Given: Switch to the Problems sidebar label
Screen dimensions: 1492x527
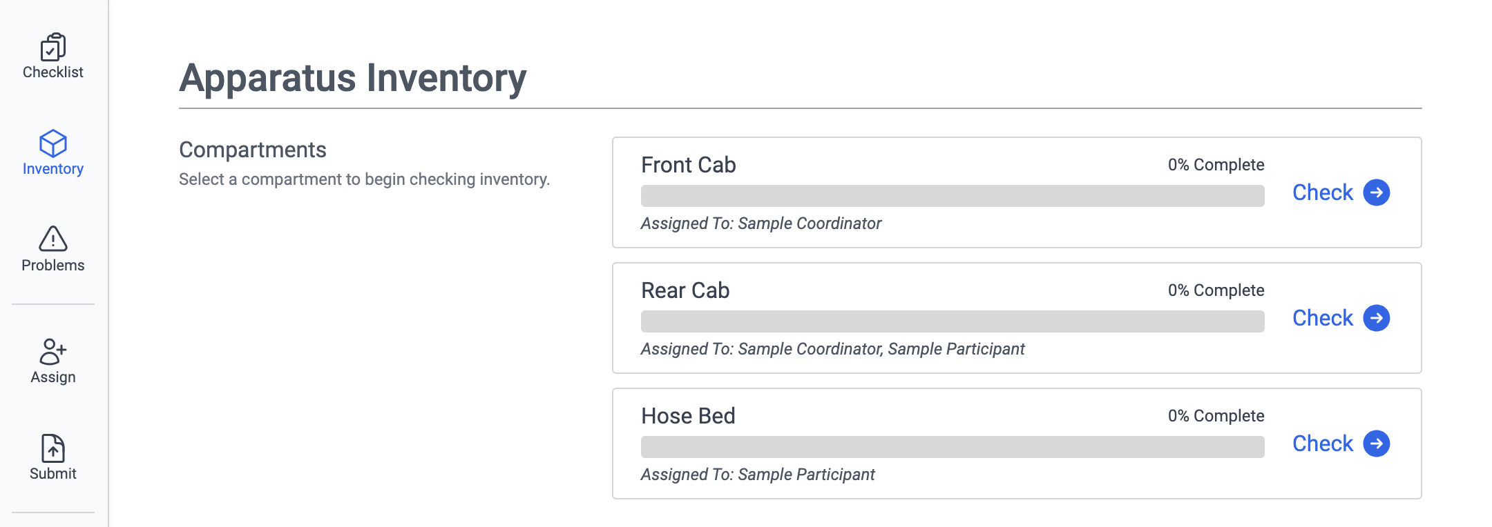Looking at the screenshot, I should coord(53,266).
